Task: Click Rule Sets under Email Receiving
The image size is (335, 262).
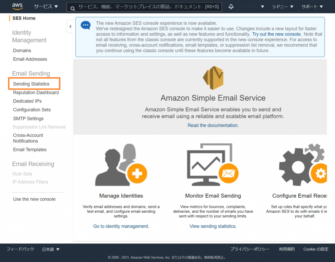Action: coord(22,174)
